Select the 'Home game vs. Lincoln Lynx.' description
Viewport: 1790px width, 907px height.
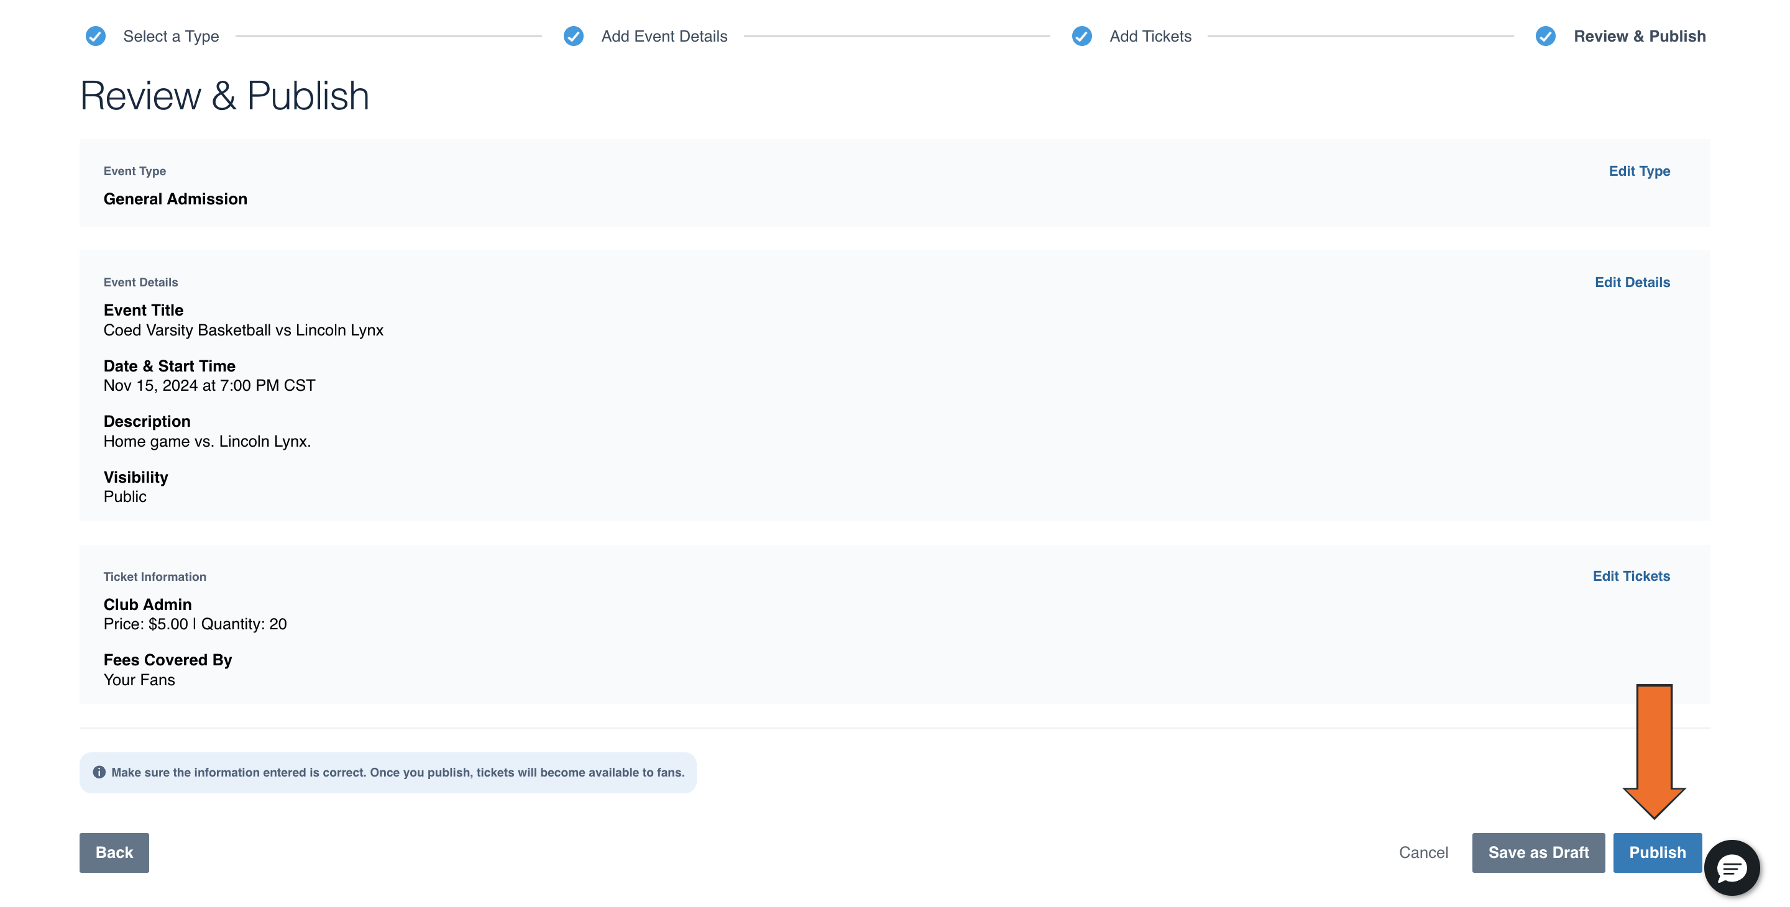tap(207, 441)
